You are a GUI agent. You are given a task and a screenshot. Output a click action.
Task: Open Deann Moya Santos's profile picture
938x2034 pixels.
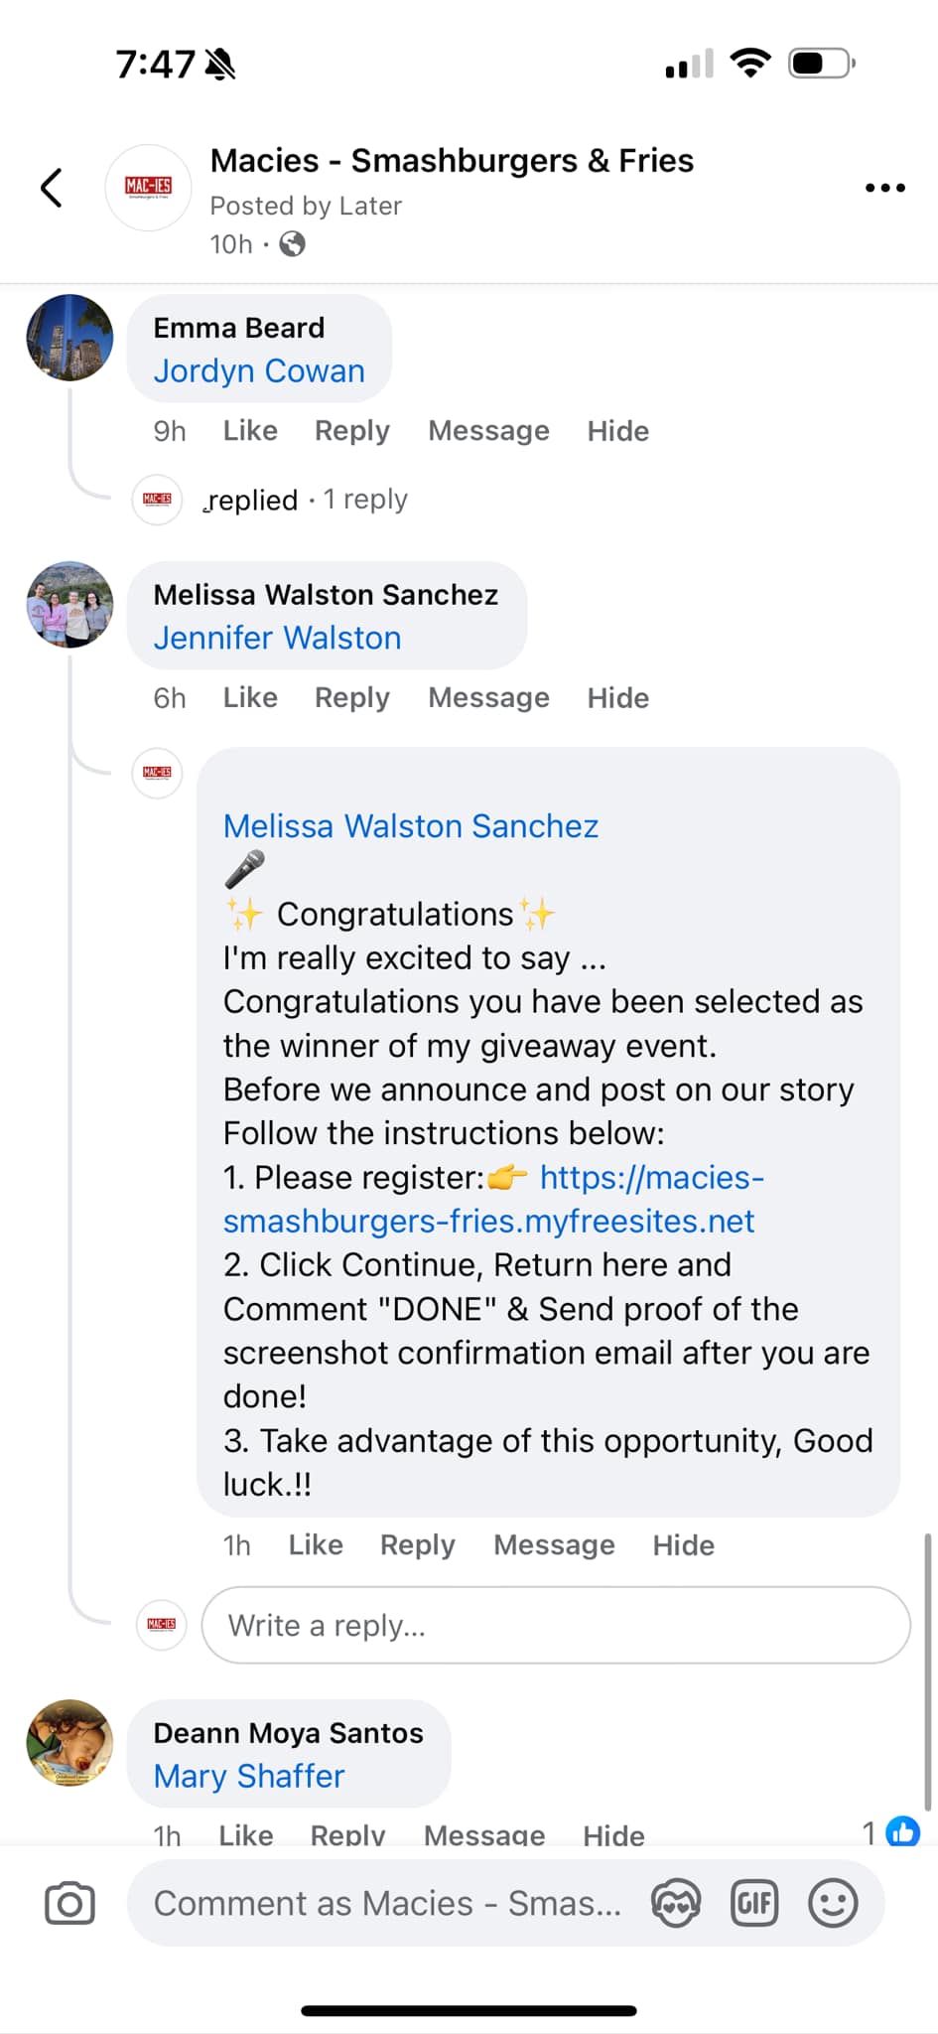click(69, 1743)
